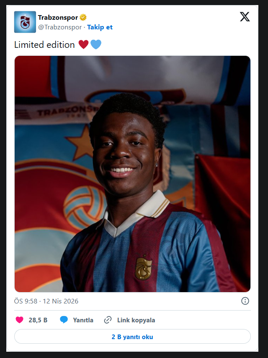Click the chain link icon
268x358 pixels.
tap(108, 320)
